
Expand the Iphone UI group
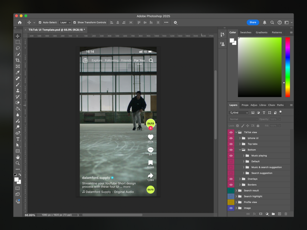(240, 138)
